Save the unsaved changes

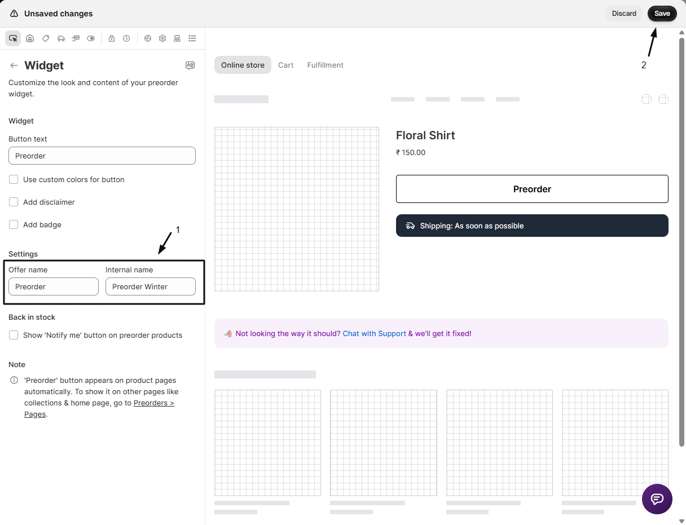pos(662,14)
